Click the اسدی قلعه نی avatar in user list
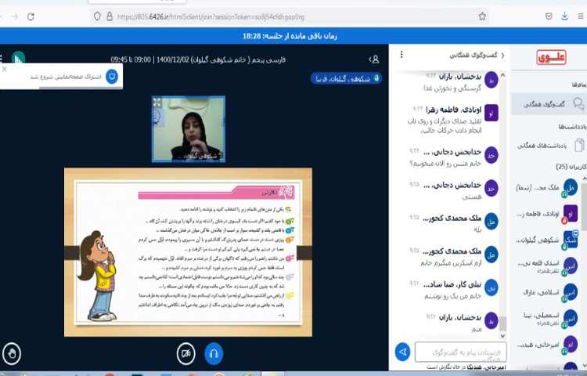587x376 pixels. [571, 266]
